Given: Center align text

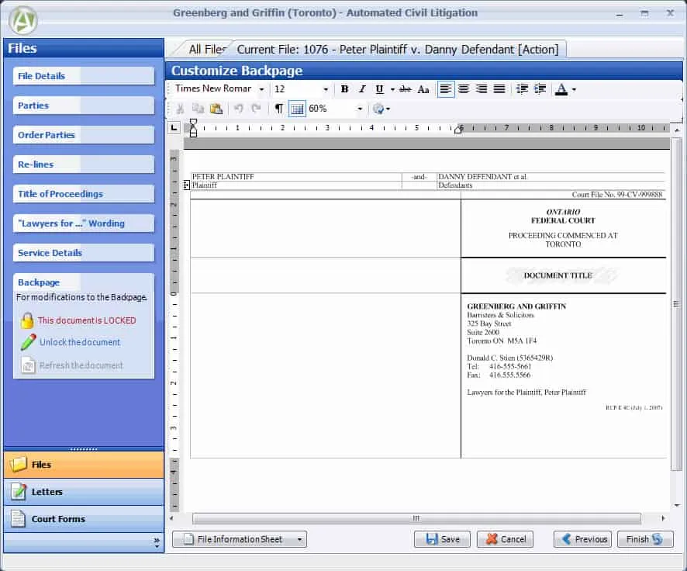Looking at the screenshot, I should (464, 89).
